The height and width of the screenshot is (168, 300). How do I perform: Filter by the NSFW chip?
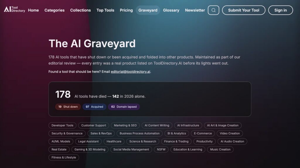(161, 149)
